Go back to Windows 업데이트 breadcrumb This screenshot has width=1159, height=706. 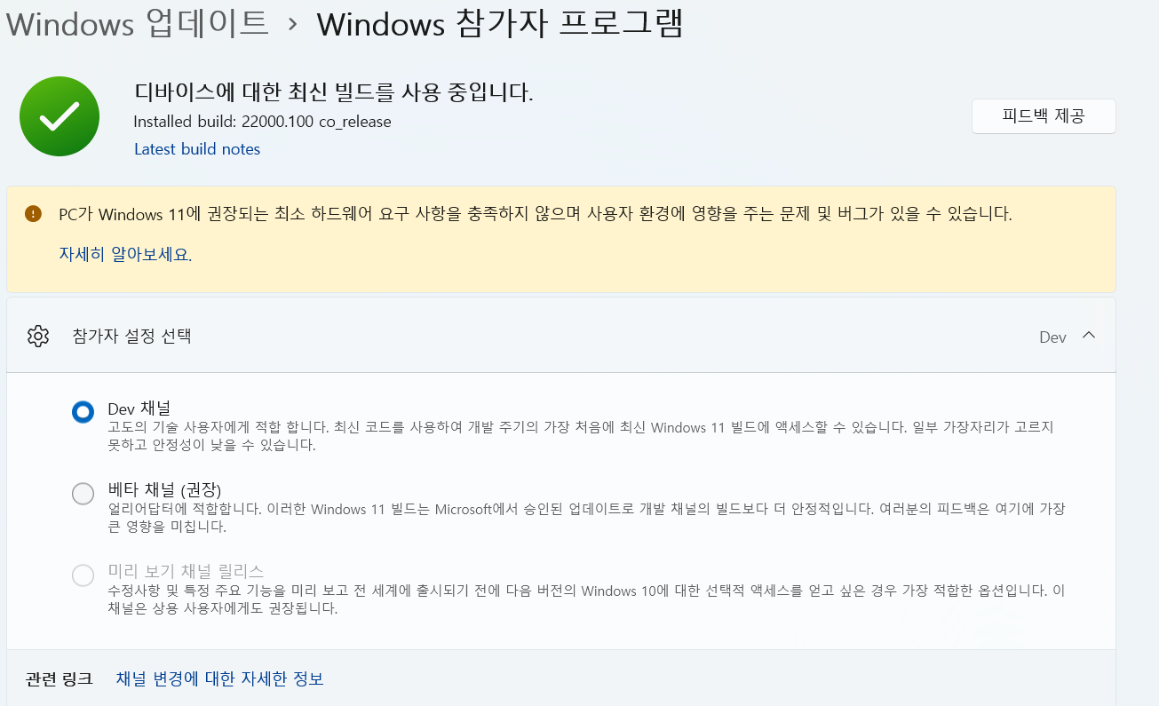click(x=138, y=24)
